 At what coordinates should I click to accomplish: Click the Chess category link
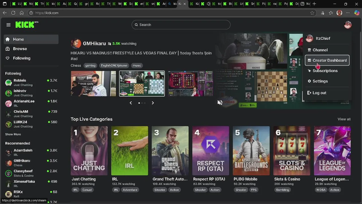click(76, 65)
